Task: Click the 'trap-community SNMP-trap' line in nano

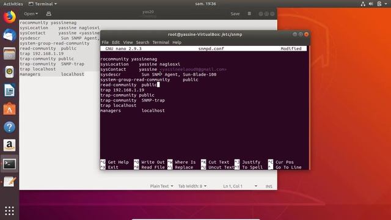Action: (x=133, y=100)
